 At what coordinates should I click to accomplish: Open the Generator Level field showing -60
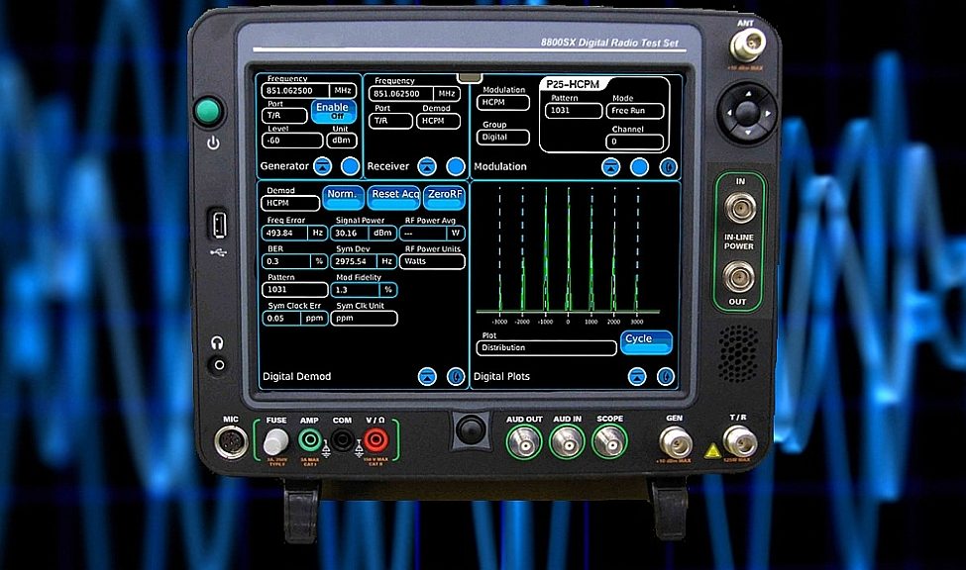click(292, 141)
